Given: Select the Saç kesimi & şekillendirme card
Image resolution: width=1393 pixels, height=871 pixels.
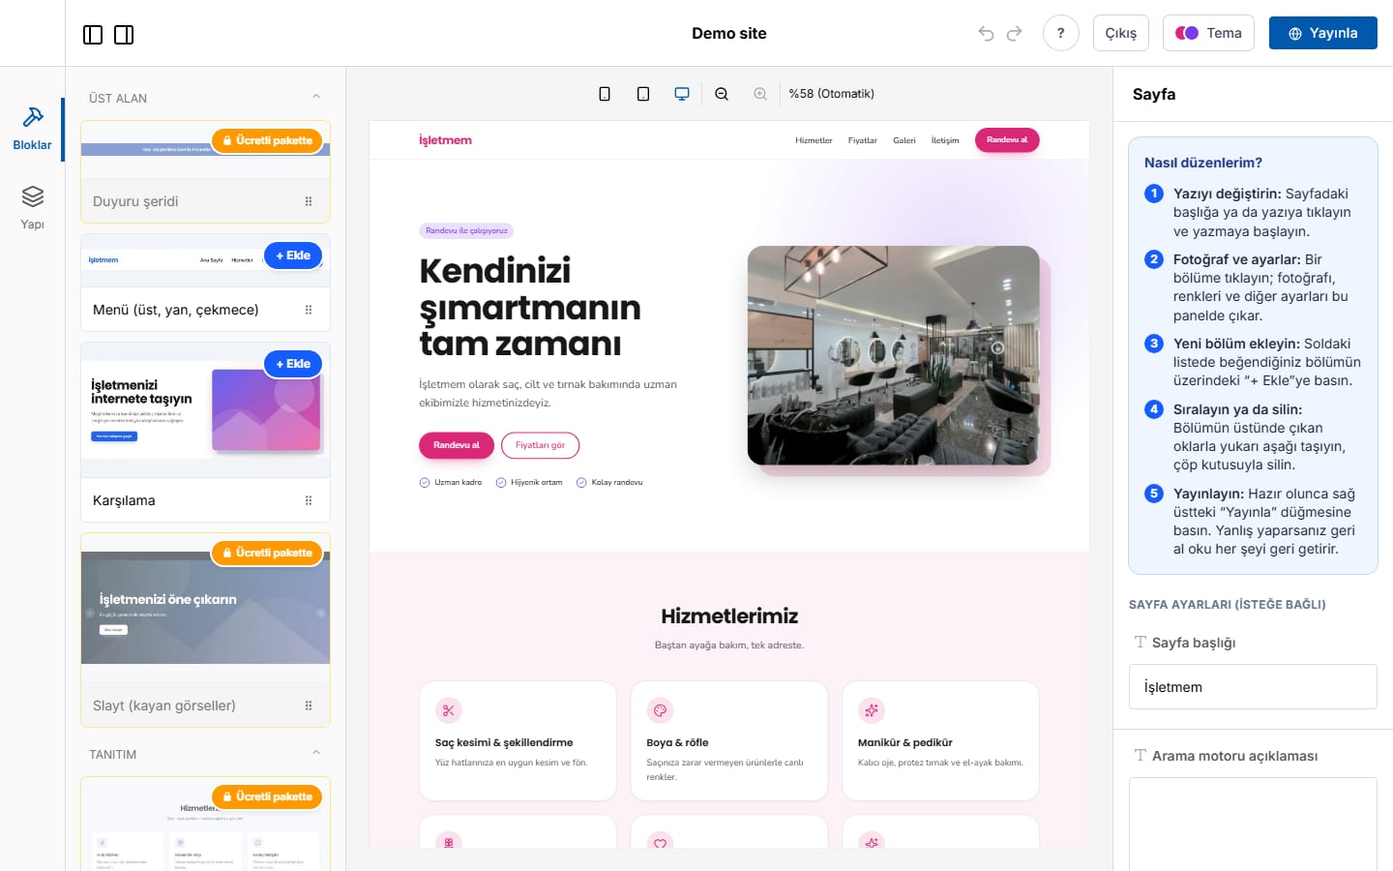Looking at the screenshot, I should (518, 741).
